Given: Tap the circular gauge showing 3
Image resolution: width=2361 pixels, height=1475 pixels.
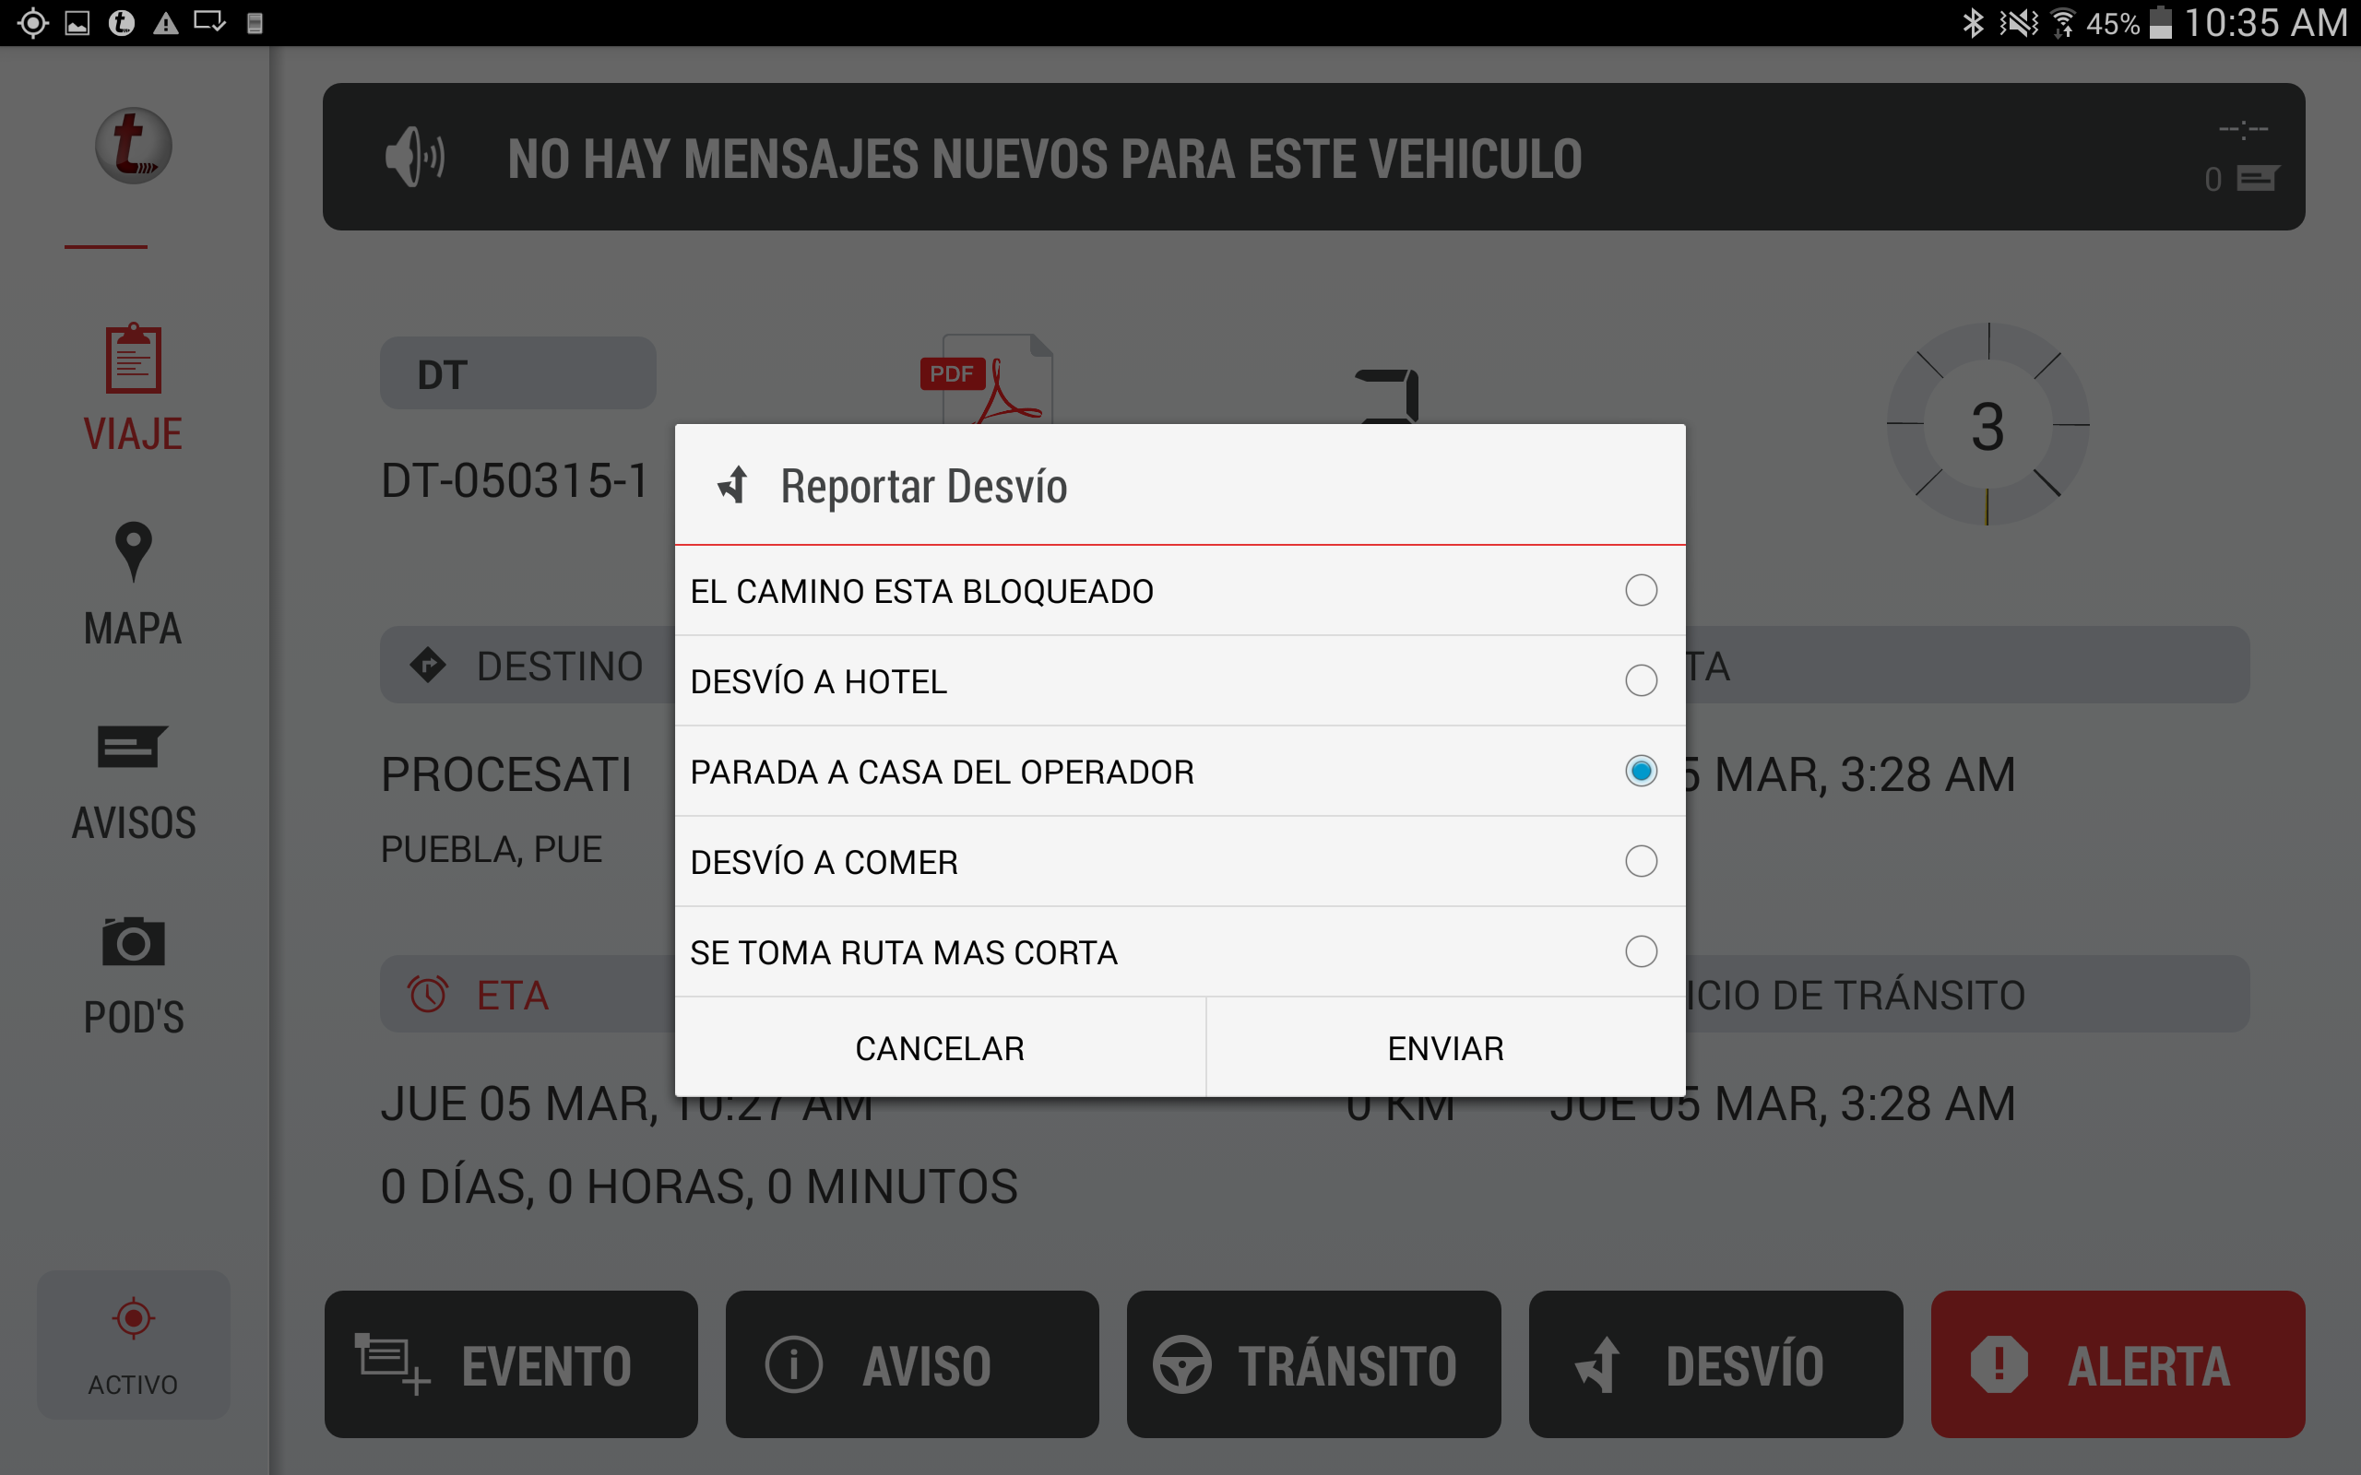Looking at the screenshot, I should click(1987, 425).
